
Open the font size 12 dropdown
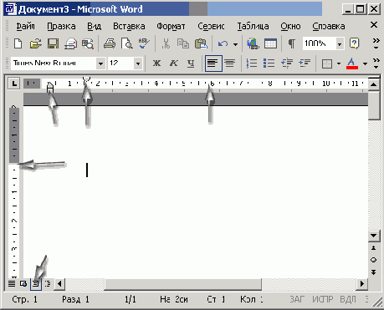click(138, 64)
